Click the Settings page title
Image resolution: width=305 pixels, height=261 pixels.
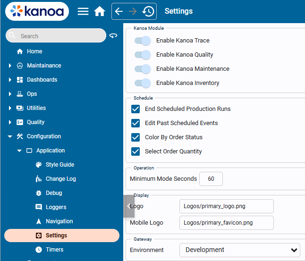pos(178,11)
